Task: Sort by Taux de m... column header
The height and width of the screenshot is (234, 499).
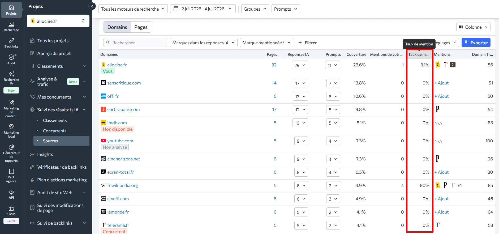Action: (418, 54)
